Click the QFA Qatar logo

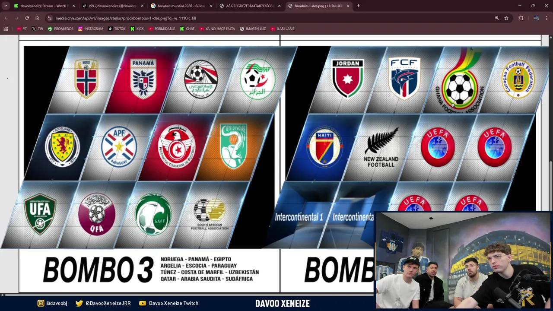pyautogui.click(x=97, y=214)
